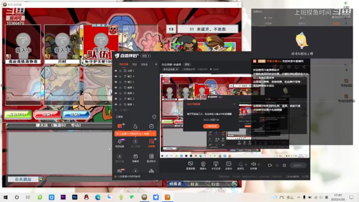Open the 视频连麦 tool
359x202 pixels.
[x=120, y=143]
